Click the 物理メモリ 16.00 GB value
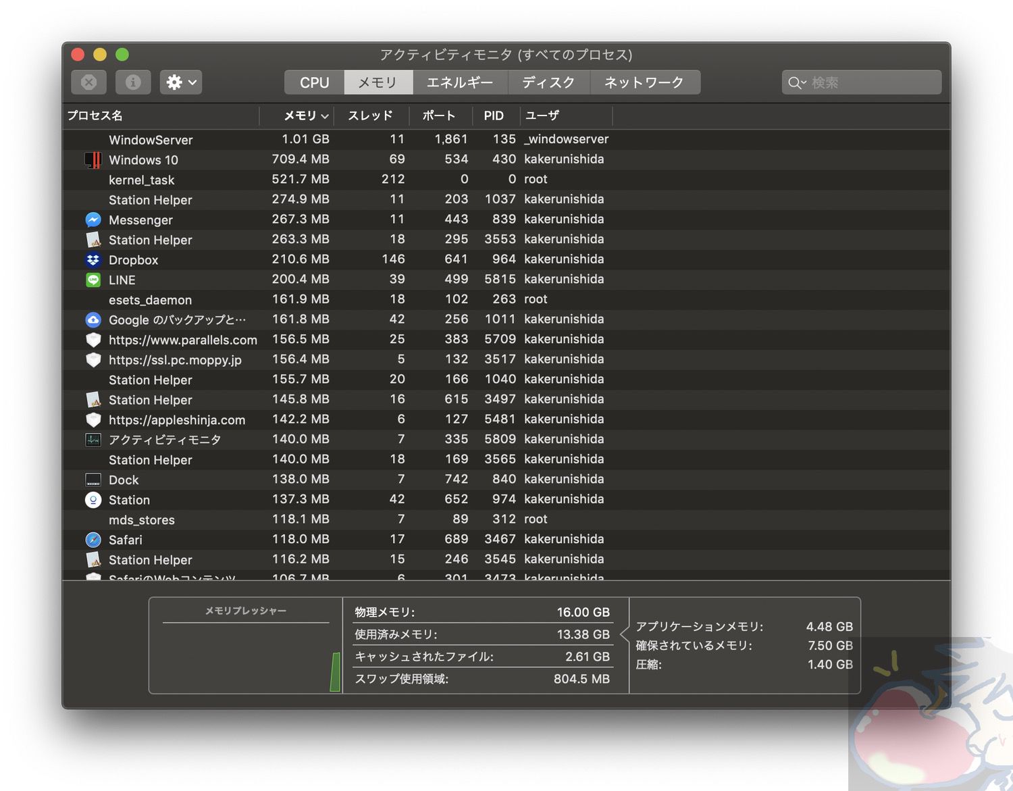This screenshot has width=1013, height=791. pos(583,612)
